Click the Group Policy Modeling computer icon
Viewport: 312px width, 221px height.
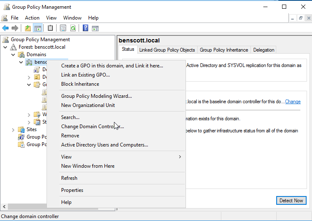(21, 137)
